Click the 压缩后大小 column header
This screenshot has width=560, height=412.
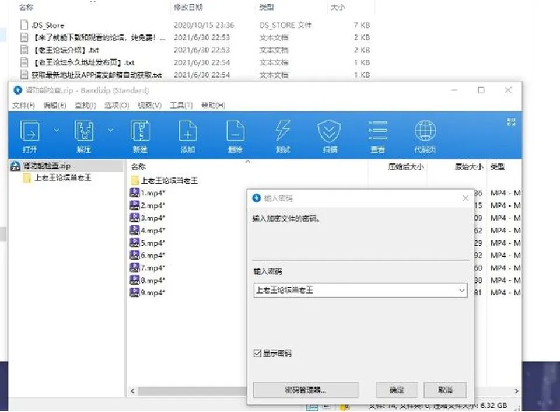click(406, 167)
